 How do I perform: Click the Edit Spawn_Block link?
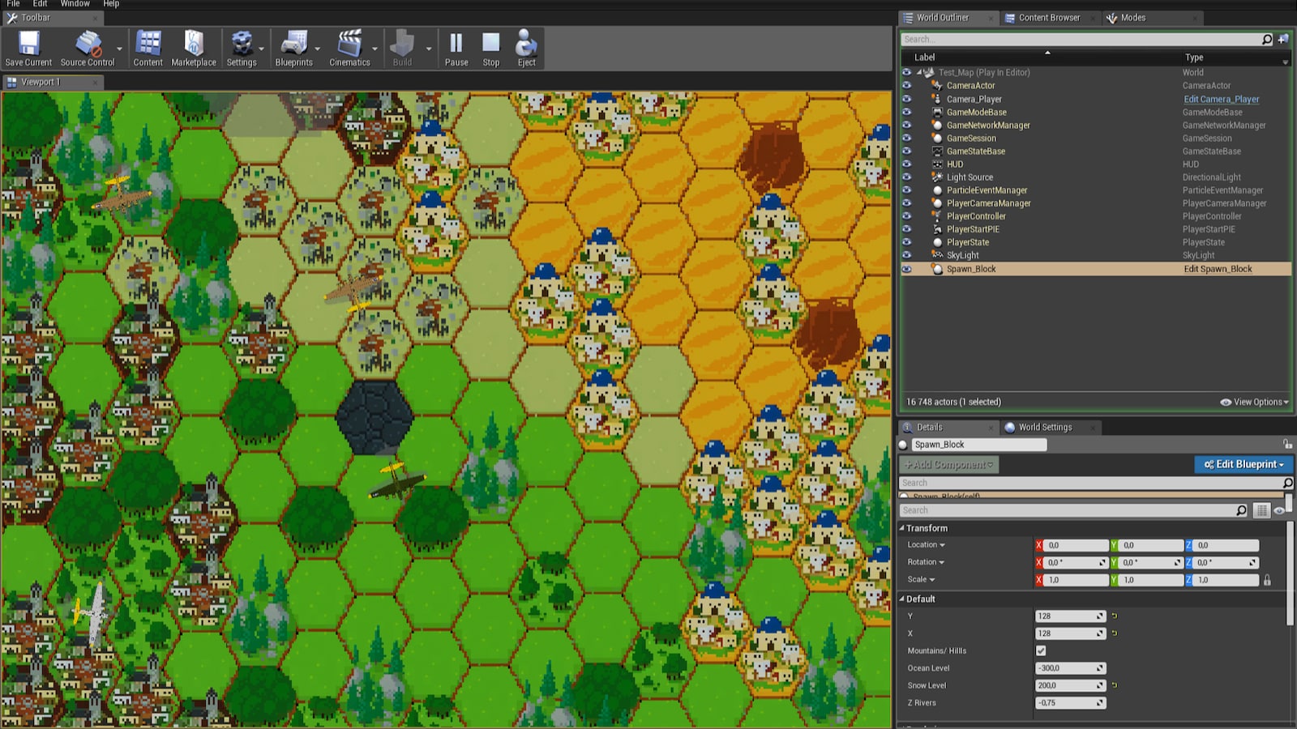(x=1218, y=269)
